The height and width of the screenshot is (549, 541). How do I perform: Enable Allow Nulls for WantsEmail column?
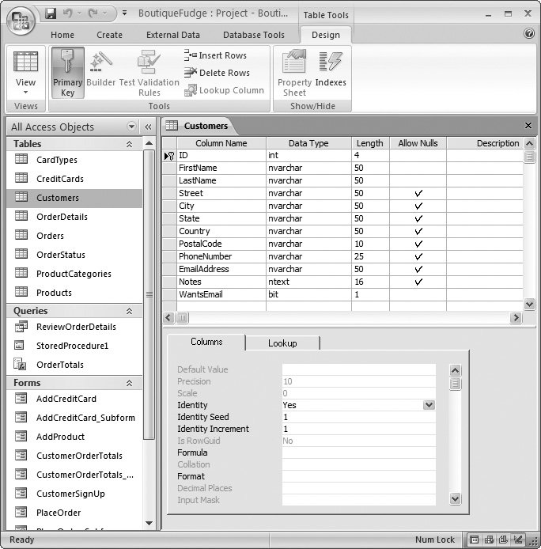(418, 294)
